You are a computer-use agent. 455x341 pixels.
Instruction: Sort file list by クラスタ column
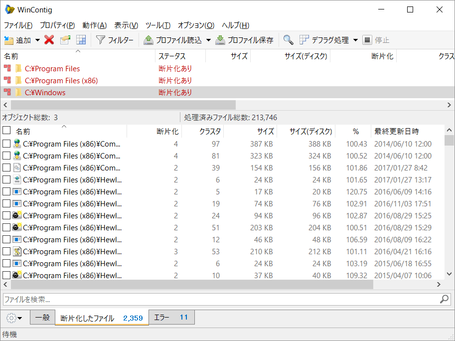(202, 131)
